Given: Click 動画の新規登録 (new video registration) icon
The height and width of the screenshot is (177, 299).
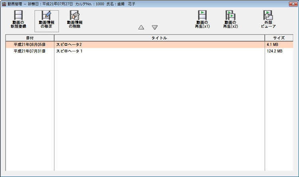Looking at the screenshot, I should (19, 20).
